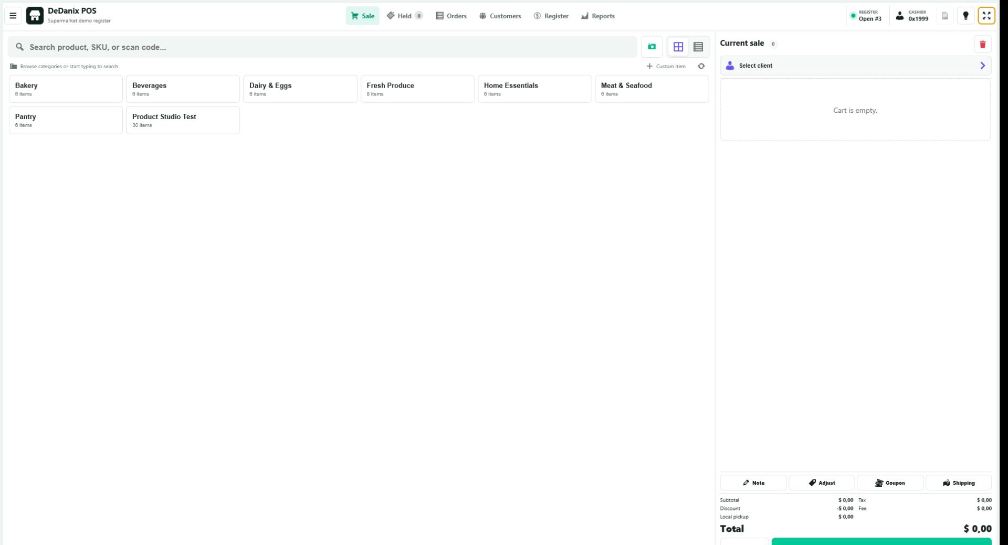Focus the product search field
The image size is (1008, 545).
[x=322, y=47]
